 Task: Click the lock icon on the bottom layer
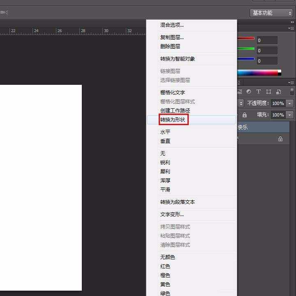pos(280,139)
